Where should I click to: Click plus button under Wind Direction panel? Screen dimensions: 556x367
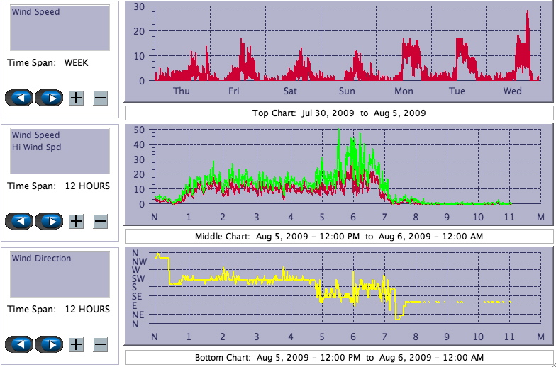pos(77,344)
